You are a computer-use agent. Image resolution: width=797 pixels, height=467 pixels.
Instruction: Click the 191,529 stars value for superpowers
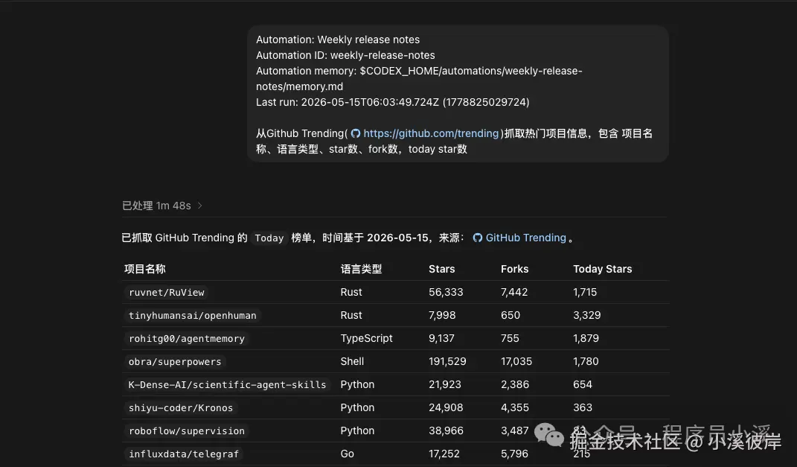[x=447, y=361]
